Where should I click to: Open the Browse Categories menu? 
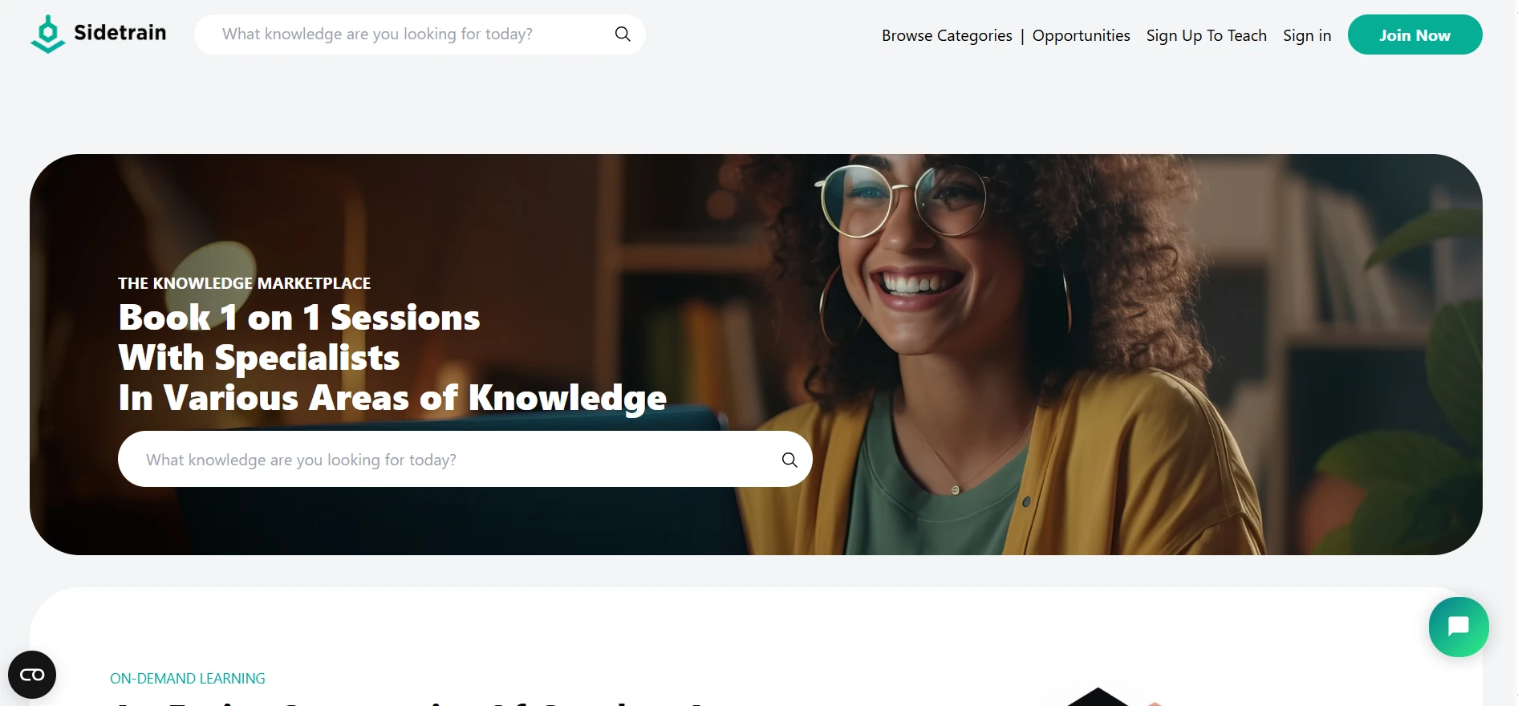[x=947, y=35]
